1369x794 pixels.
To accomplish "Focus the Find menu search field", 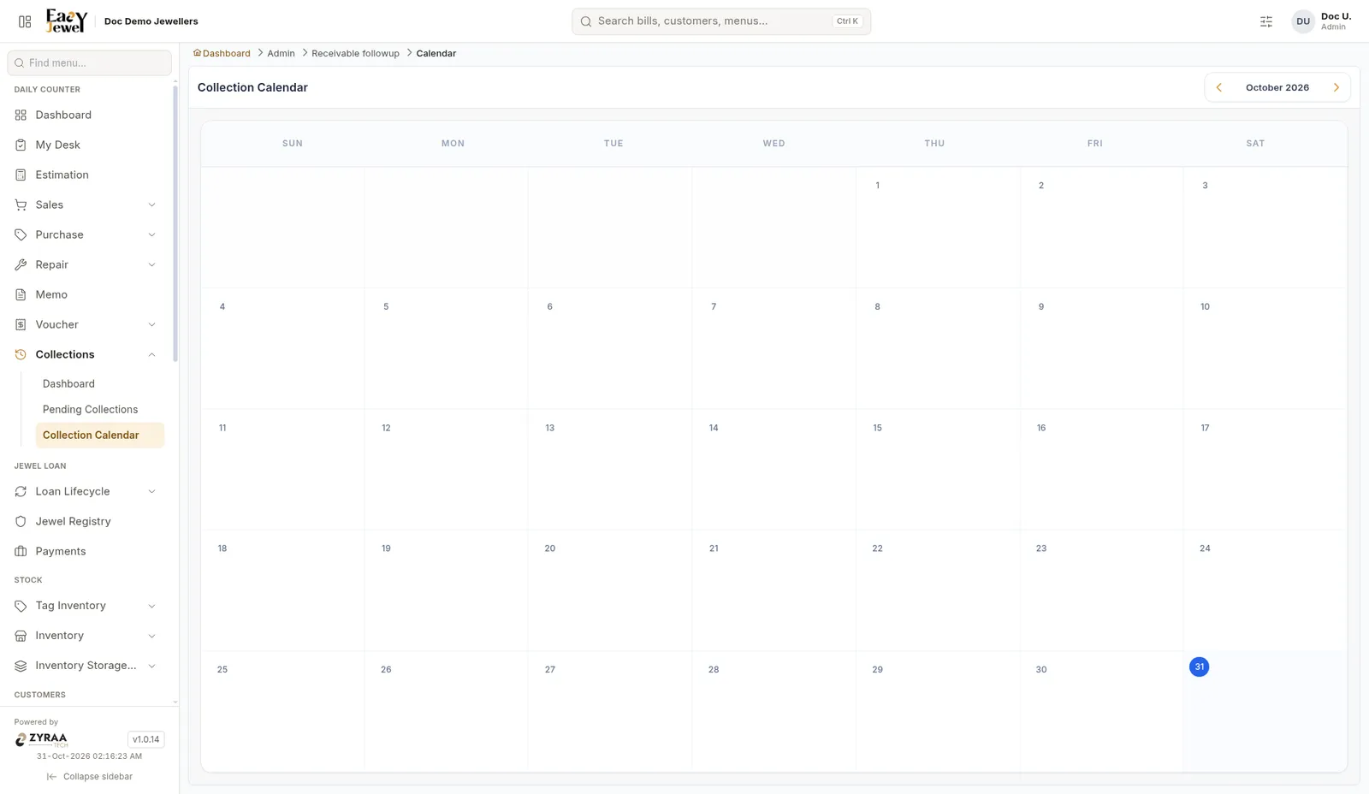I will (89, 62).
